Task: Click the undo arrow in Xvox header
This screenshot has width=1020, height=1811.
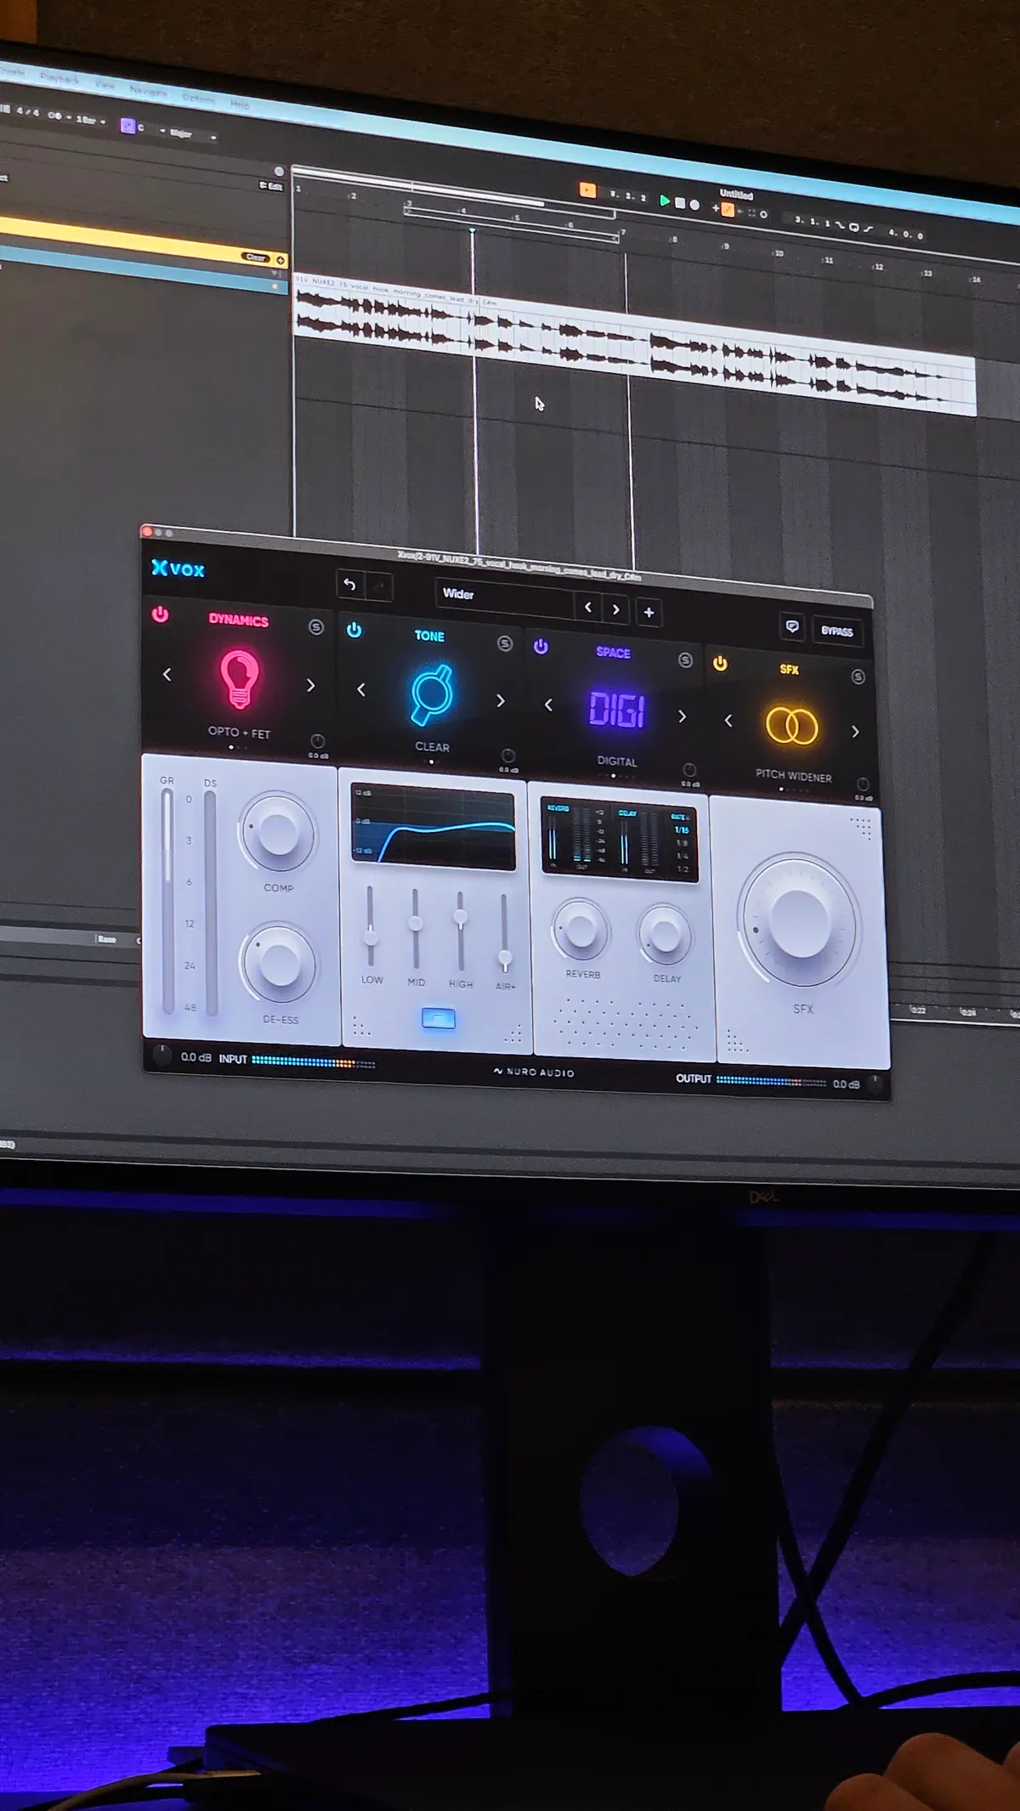Action: point(349,585)
